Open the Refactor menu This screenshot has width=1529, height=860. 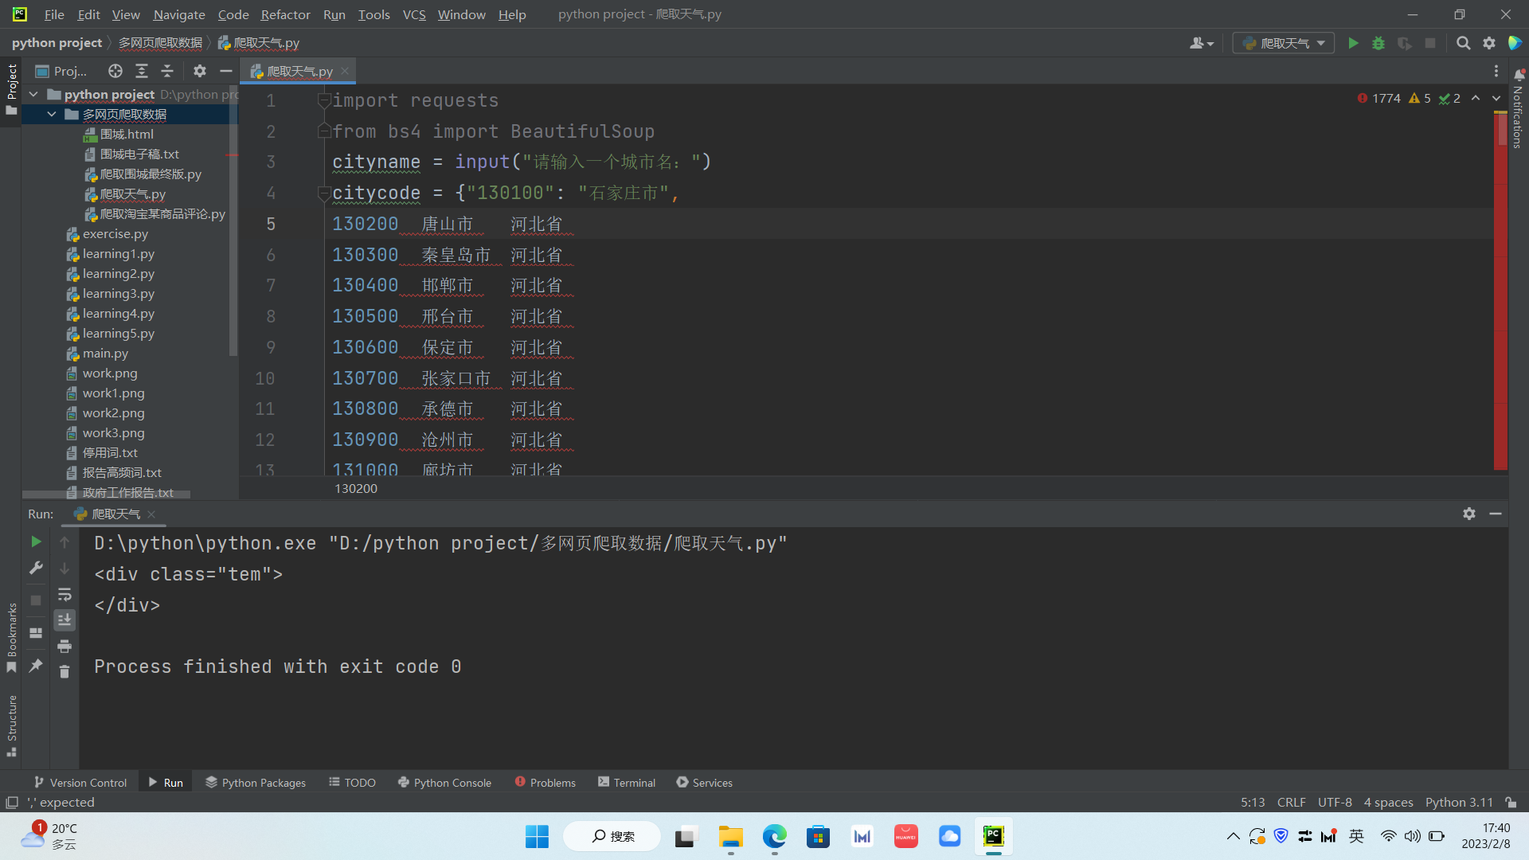(285, 14)
